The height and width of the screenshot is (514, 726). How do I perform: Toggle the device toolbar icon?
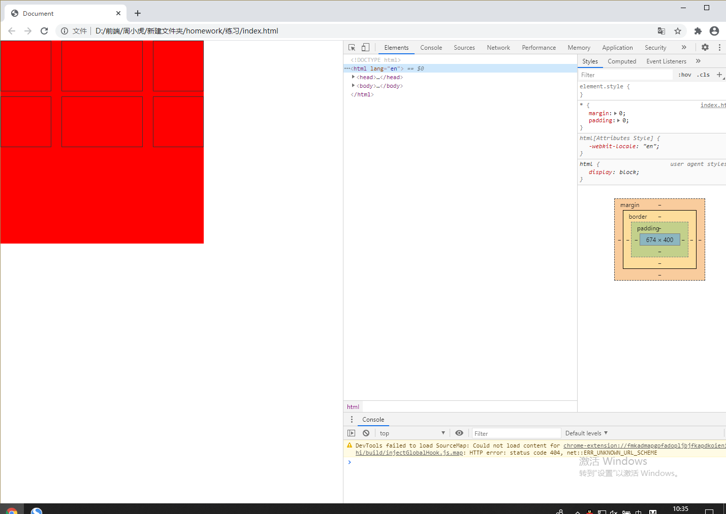[365, 47]
